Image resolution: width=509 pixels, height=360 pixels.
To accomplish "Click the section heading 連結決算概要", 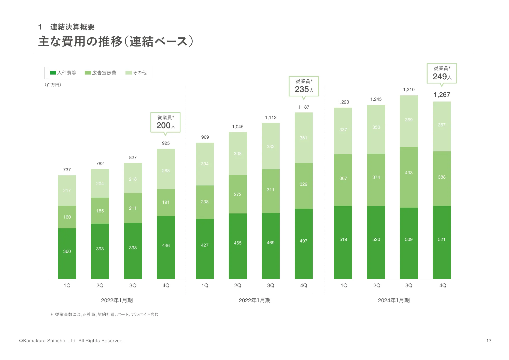I will coord(72,27).
